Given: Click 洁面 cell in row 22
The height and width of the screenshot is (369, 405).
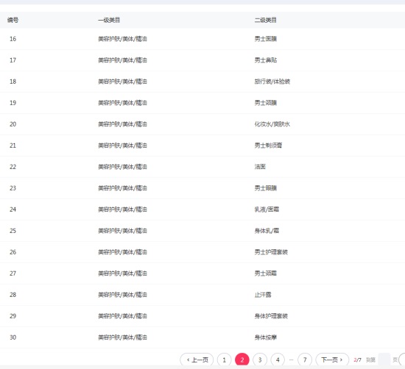Looking at the screenshot, I should (260, 167).
